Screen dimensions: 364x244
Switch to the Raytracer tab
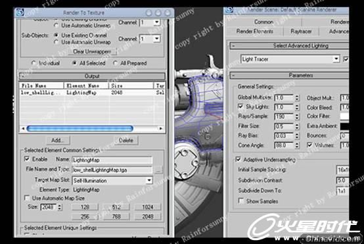coord(301,32)
